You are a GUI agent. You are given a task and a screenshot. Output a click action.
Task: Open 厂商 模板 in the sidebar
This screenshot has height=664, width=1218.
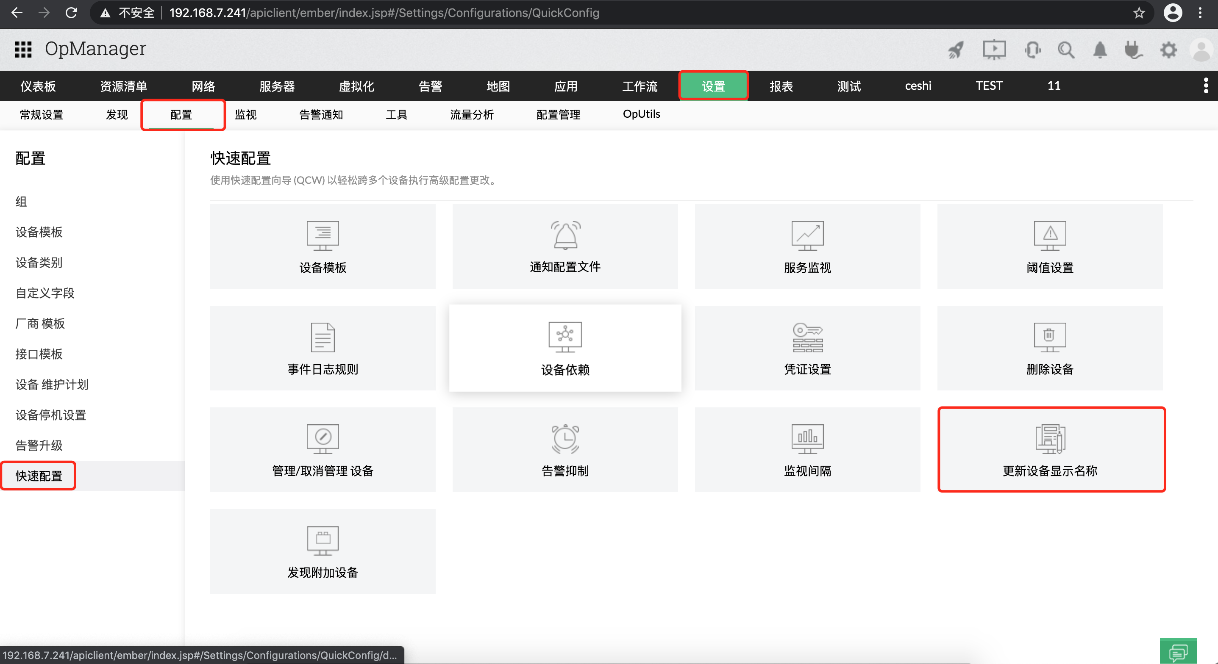[40, 323]
